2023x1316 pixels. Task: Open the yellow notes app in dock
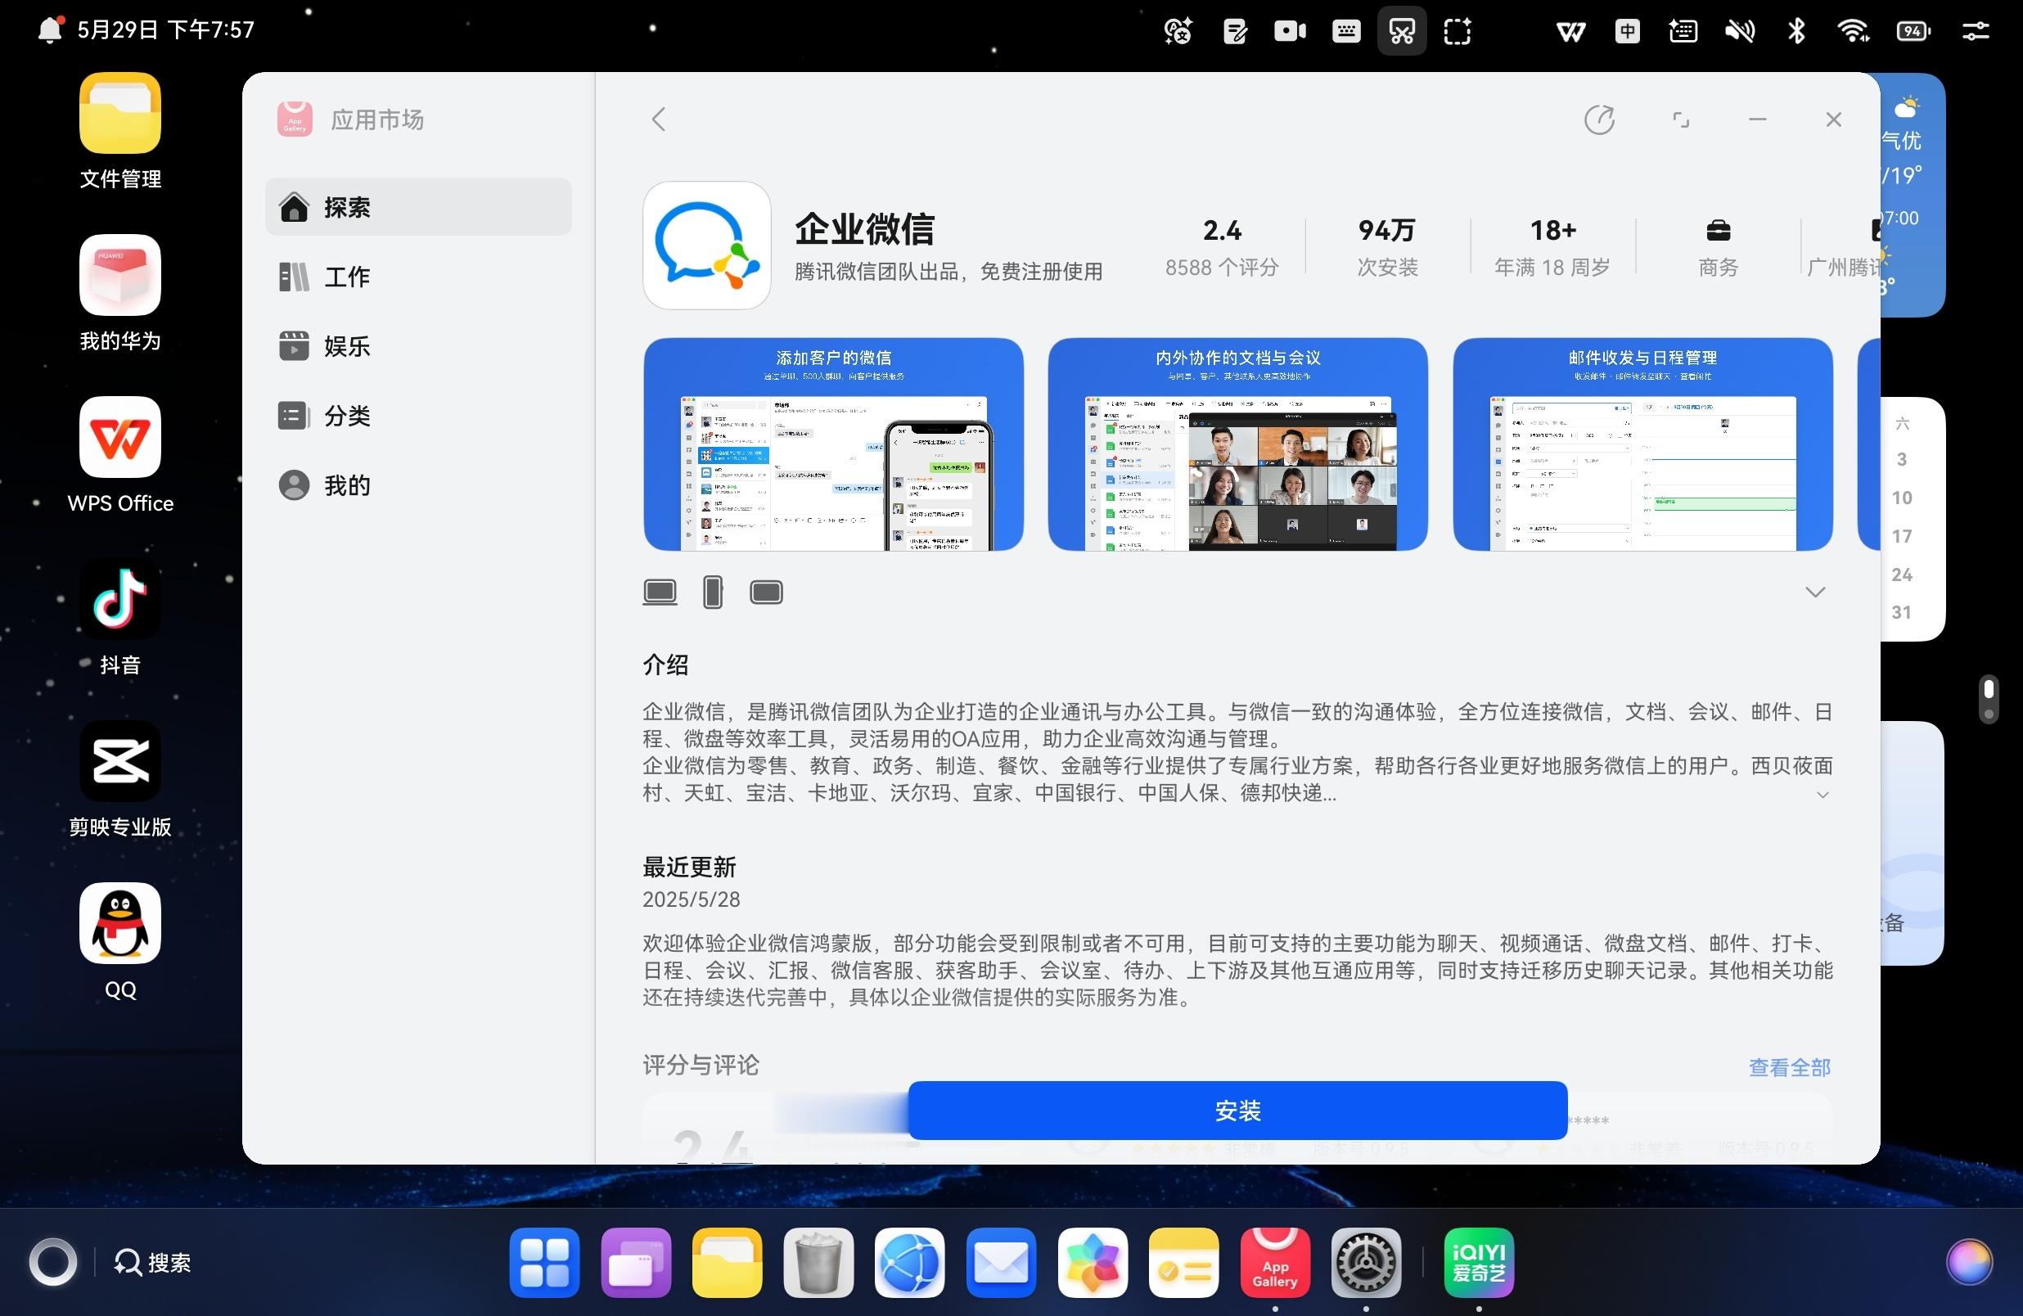1183,1263
